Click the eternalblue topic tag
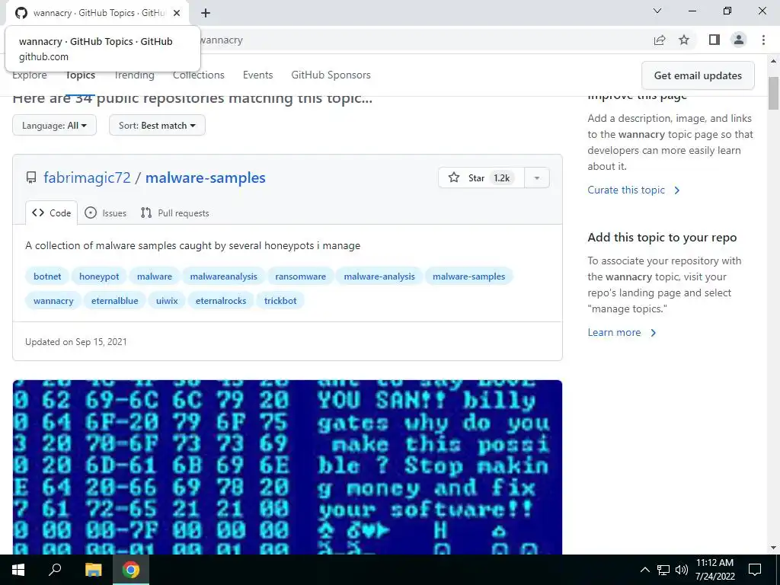The image size is (780, 585). 114,301
